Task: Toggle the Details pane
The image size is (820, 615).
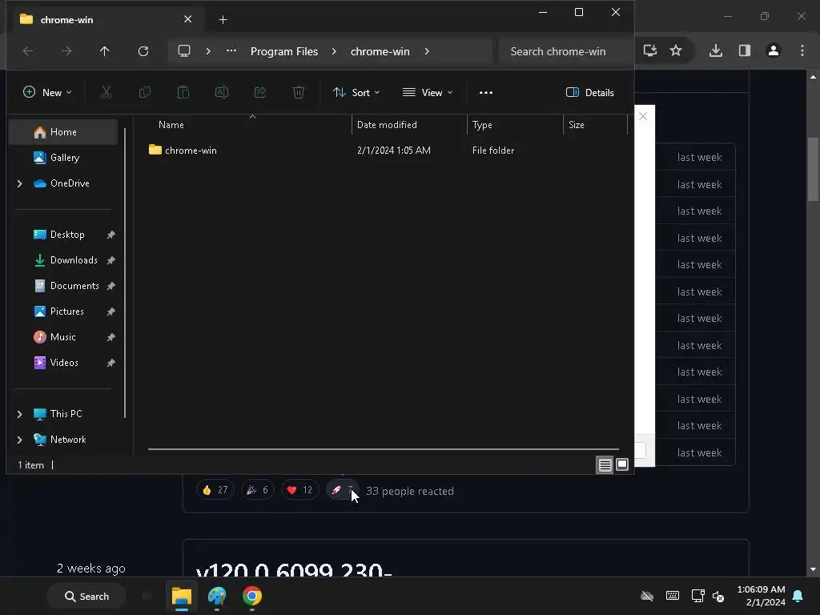Action: coord(590,93)
